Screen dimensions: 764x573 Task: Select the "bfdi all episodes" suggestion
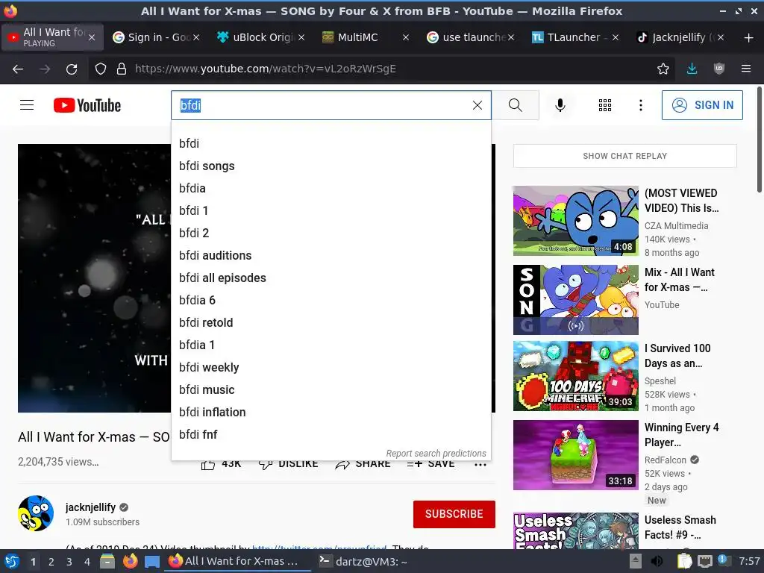click(x=331, y=278)
